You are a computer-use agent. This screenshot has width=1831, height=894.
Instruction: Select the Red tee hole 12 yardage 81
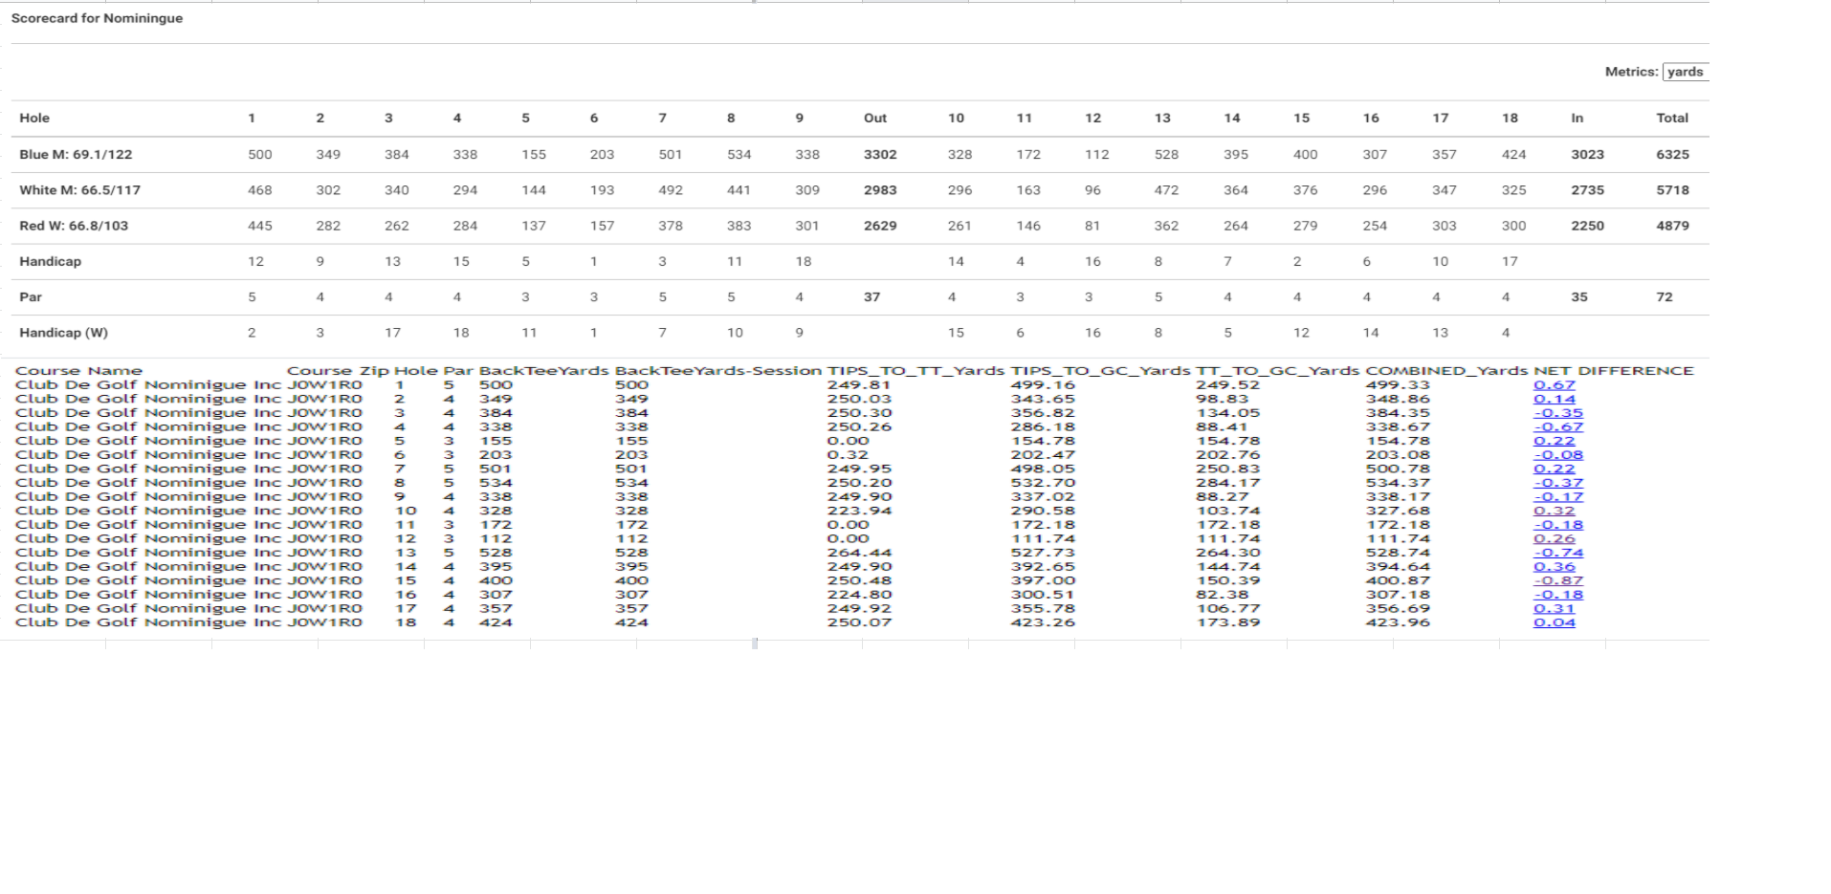(1092, 226)
